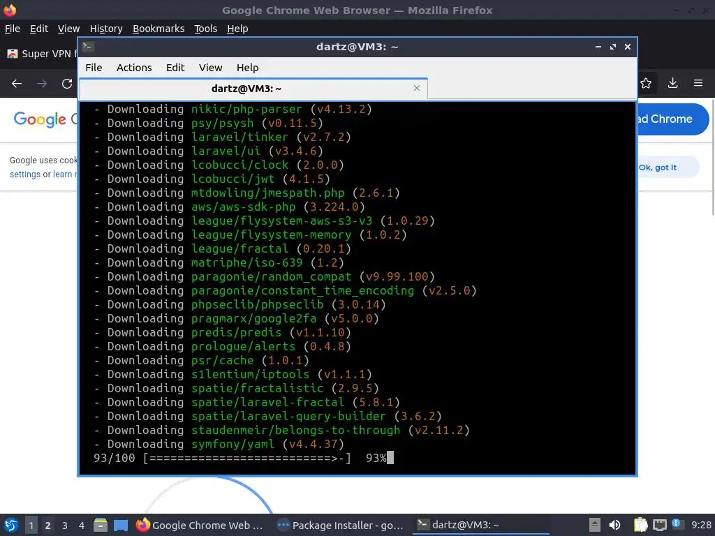Open terminal File menu
715x536 pixels.
click(94, 68)
